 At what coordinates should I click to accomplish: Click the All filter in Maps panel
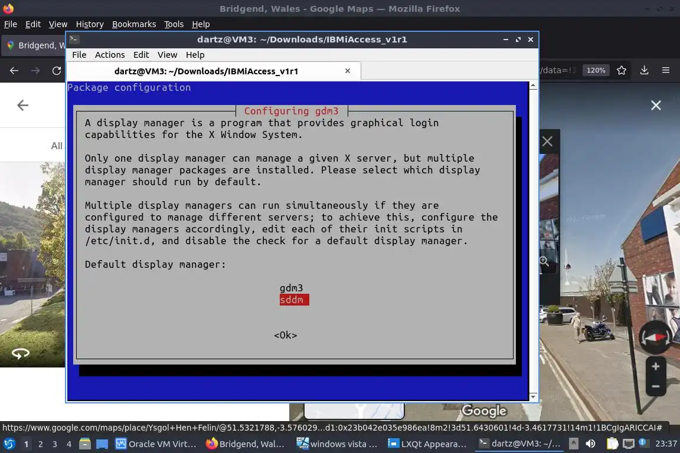57,146
